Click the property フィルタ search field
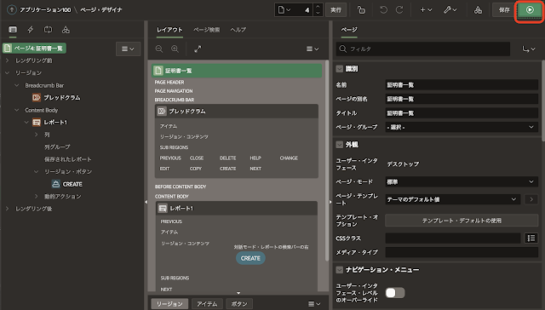Screen dimensions: 545x310 [x=423, y=49]
